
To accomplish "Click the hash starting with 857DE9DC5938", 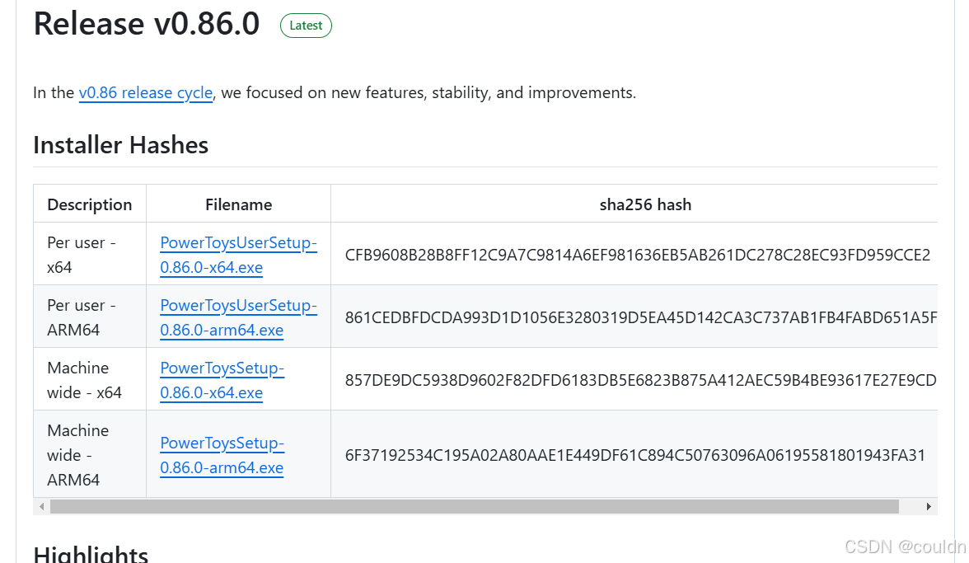I will 641,380.
